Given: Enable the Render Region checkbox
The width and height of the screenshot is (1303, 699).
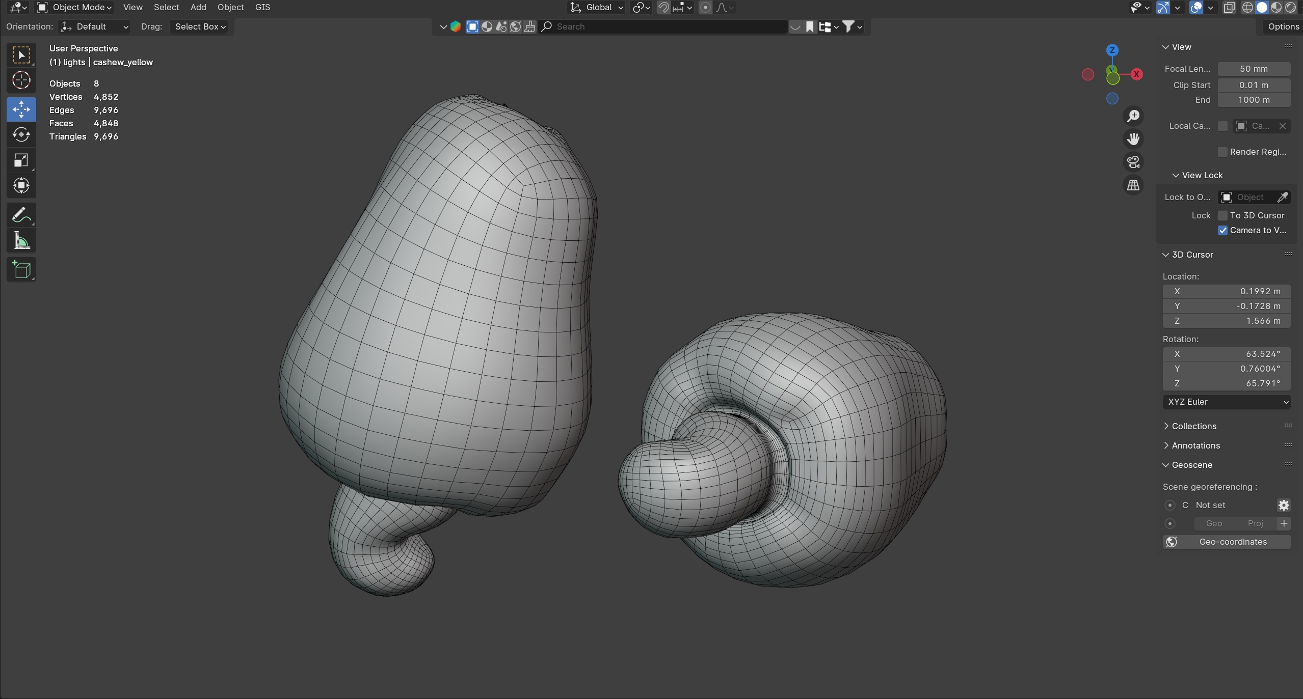Looking at the screenshot, I should [1222, 152].
